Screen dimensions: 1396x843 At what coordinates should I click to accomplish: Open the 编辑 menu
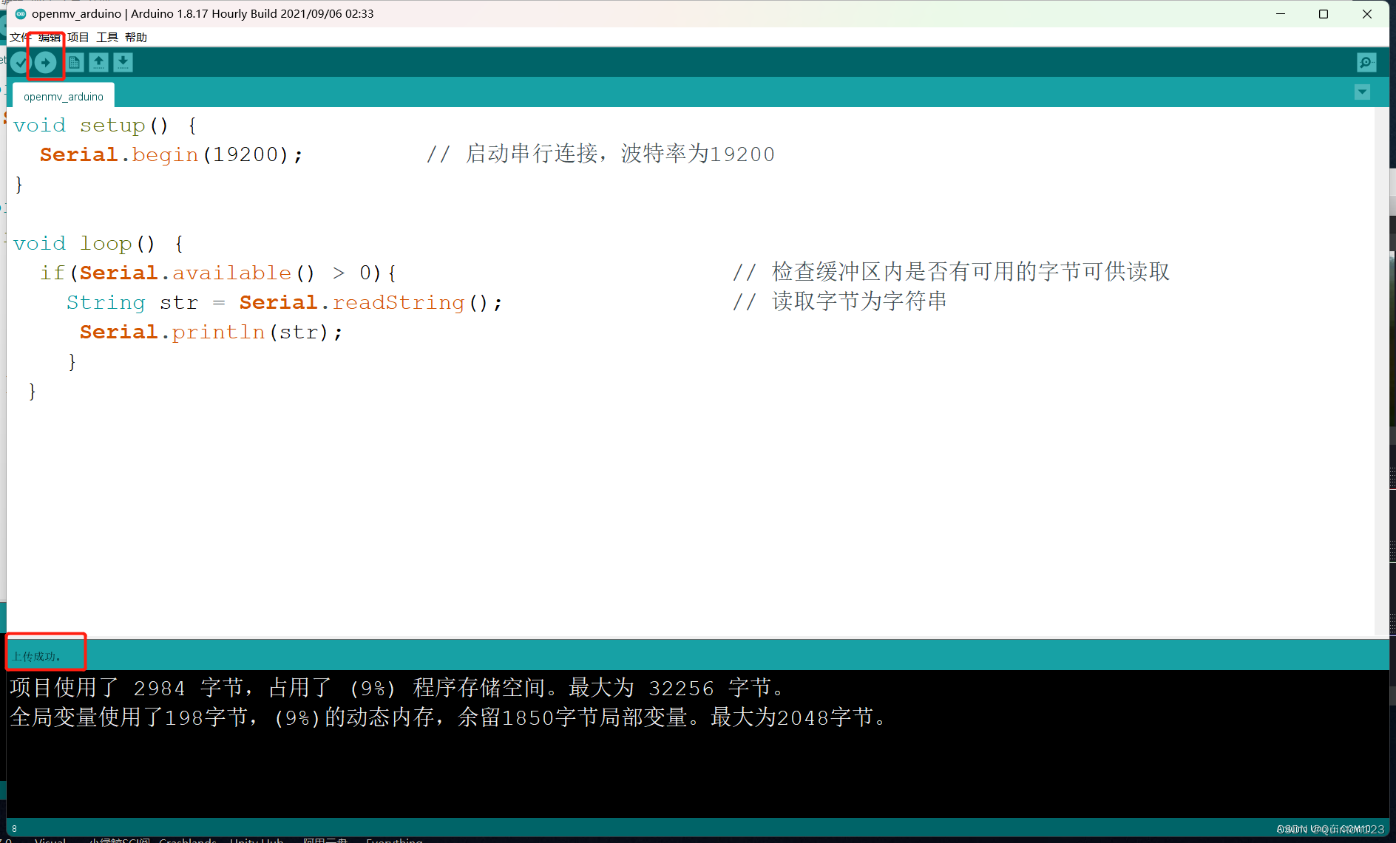pos(50,38)
